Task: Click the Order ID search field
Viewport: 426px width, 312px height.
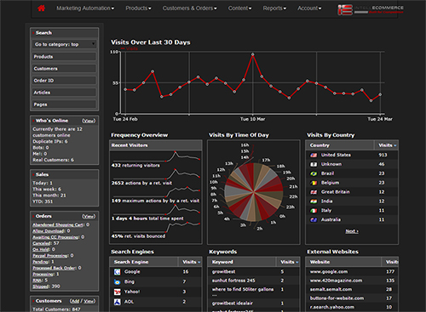Action: [x=65, y=80]
